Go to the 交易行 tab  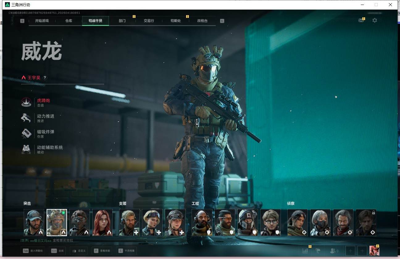coord(149,21)
